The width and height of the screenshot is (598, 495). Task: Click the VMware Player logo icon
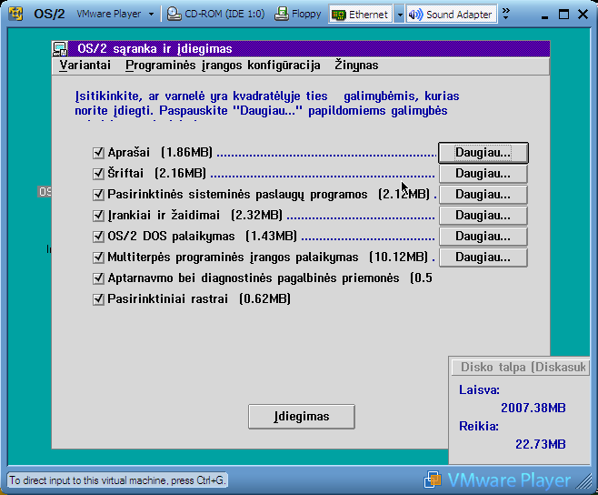click(x=15, y=15)
